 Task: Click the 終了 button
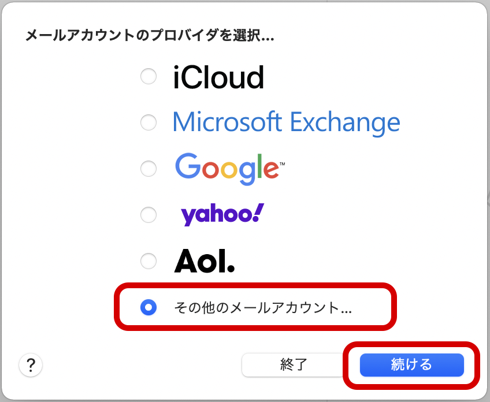(x=294, y=364)
